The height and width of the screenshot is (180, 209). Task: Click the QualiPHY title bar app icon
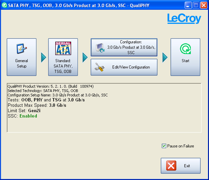4,5
